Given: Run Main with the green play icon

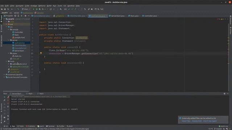Looking at the screenshot, I should pyautogui.click(x=33, y=9).
